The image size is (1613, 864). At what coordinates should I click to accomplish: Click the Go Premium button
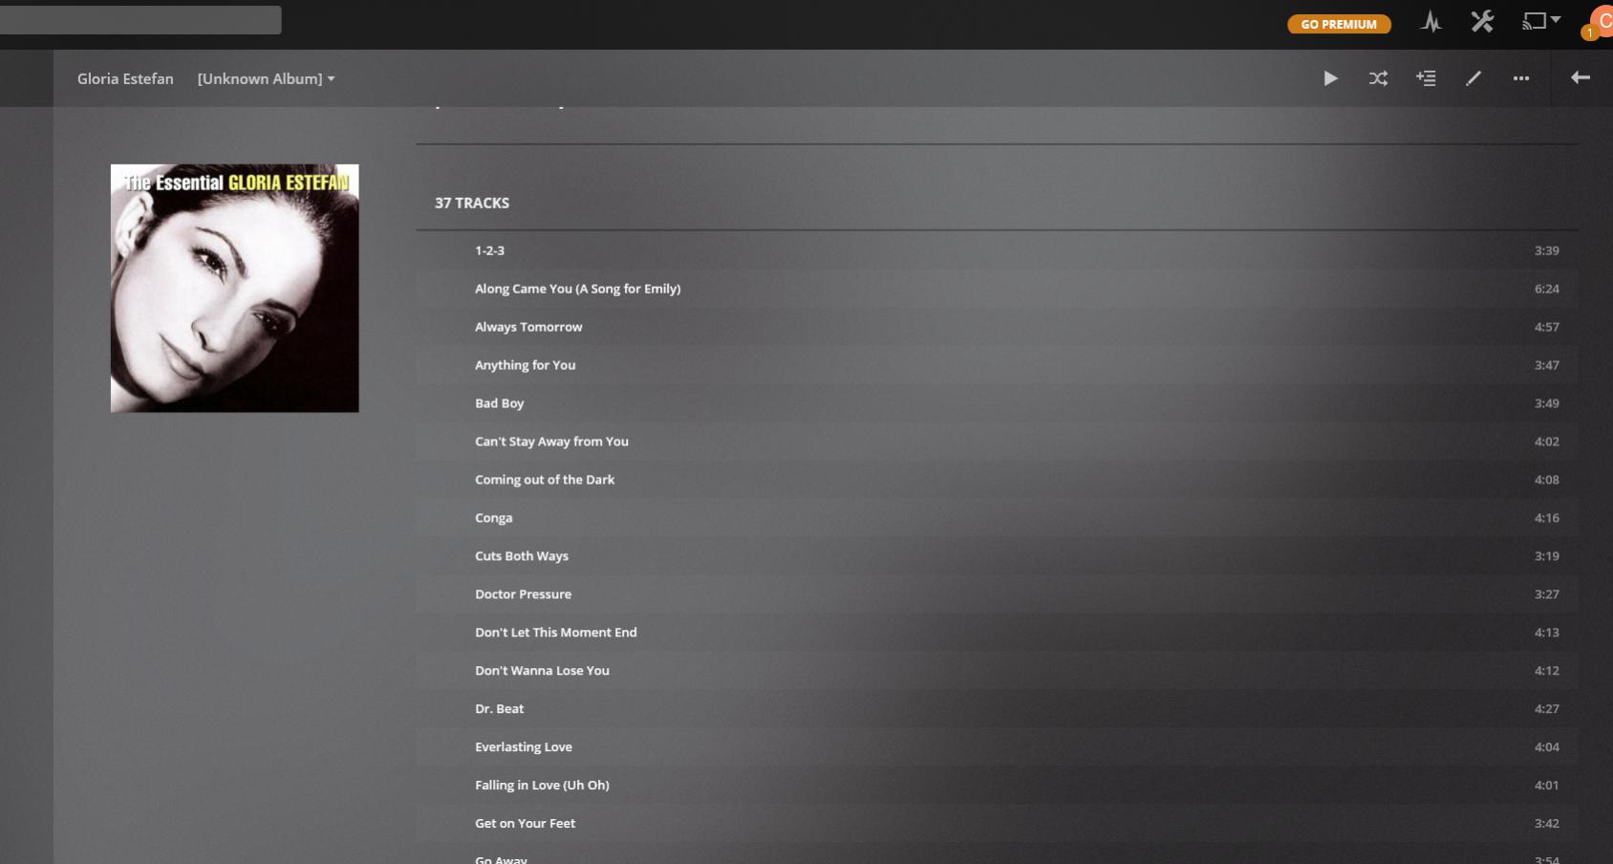click(1339, 24)
